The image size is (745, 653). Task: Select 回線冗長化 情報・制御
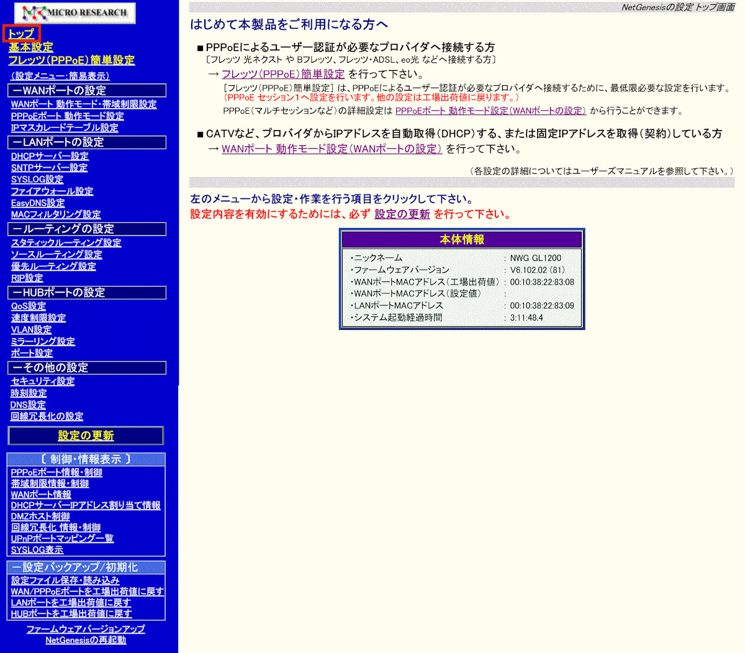coord(56,528)
